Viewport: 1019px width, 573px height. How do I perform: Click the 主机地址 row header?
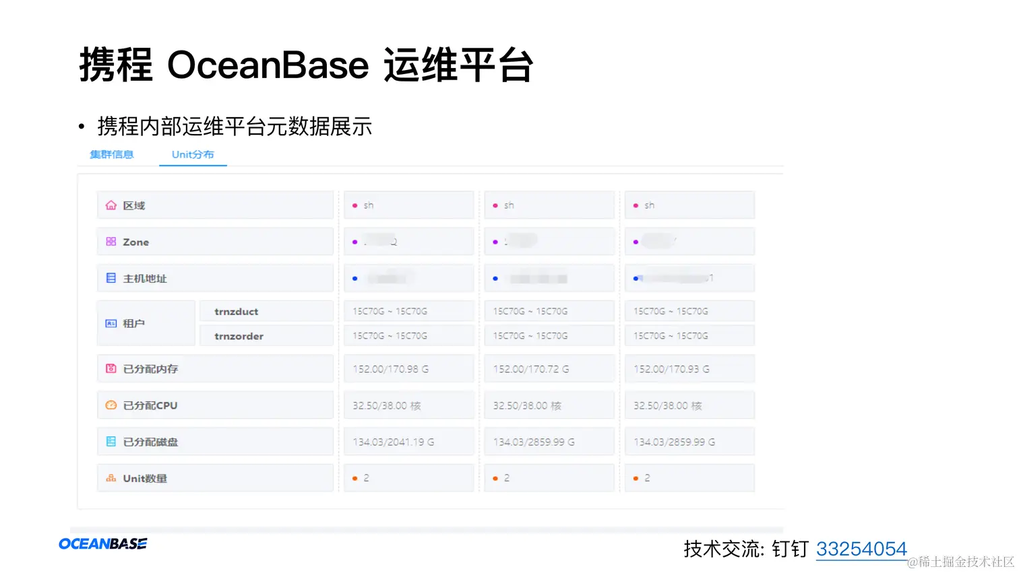click(x=216, y=278)
